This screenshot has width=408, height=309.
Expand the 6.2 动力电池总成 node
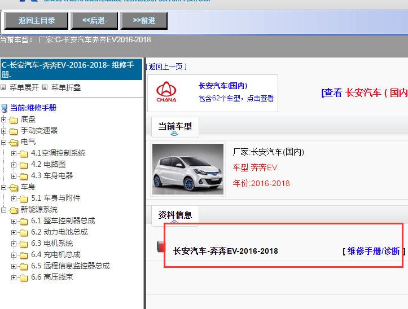tap(14, 232)
